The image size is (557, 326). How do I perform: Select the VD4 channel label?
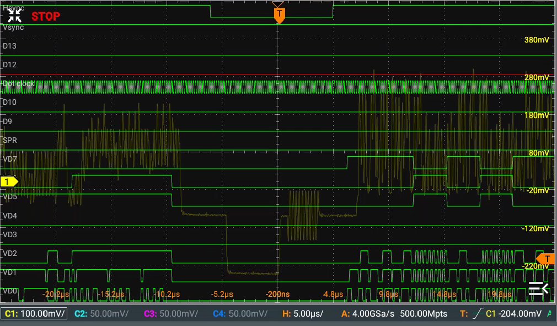(x=10, y=216)
